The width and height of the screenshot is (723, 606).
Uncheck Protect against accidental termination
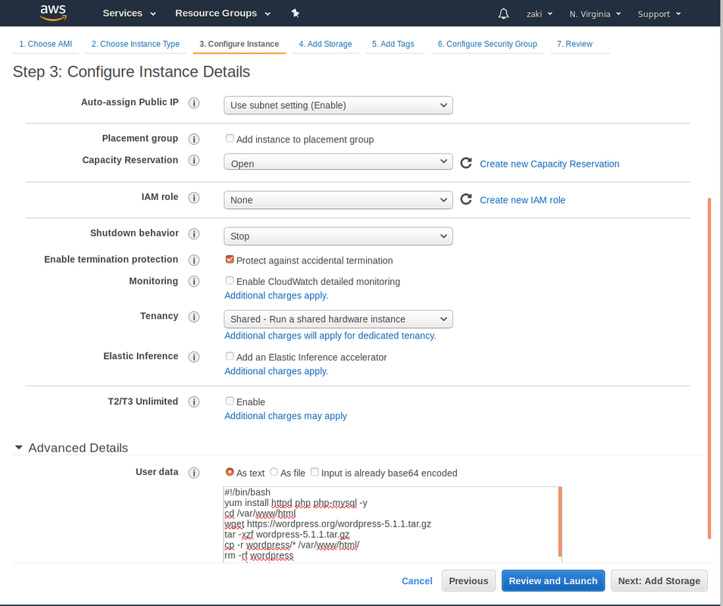pos(230,260)
